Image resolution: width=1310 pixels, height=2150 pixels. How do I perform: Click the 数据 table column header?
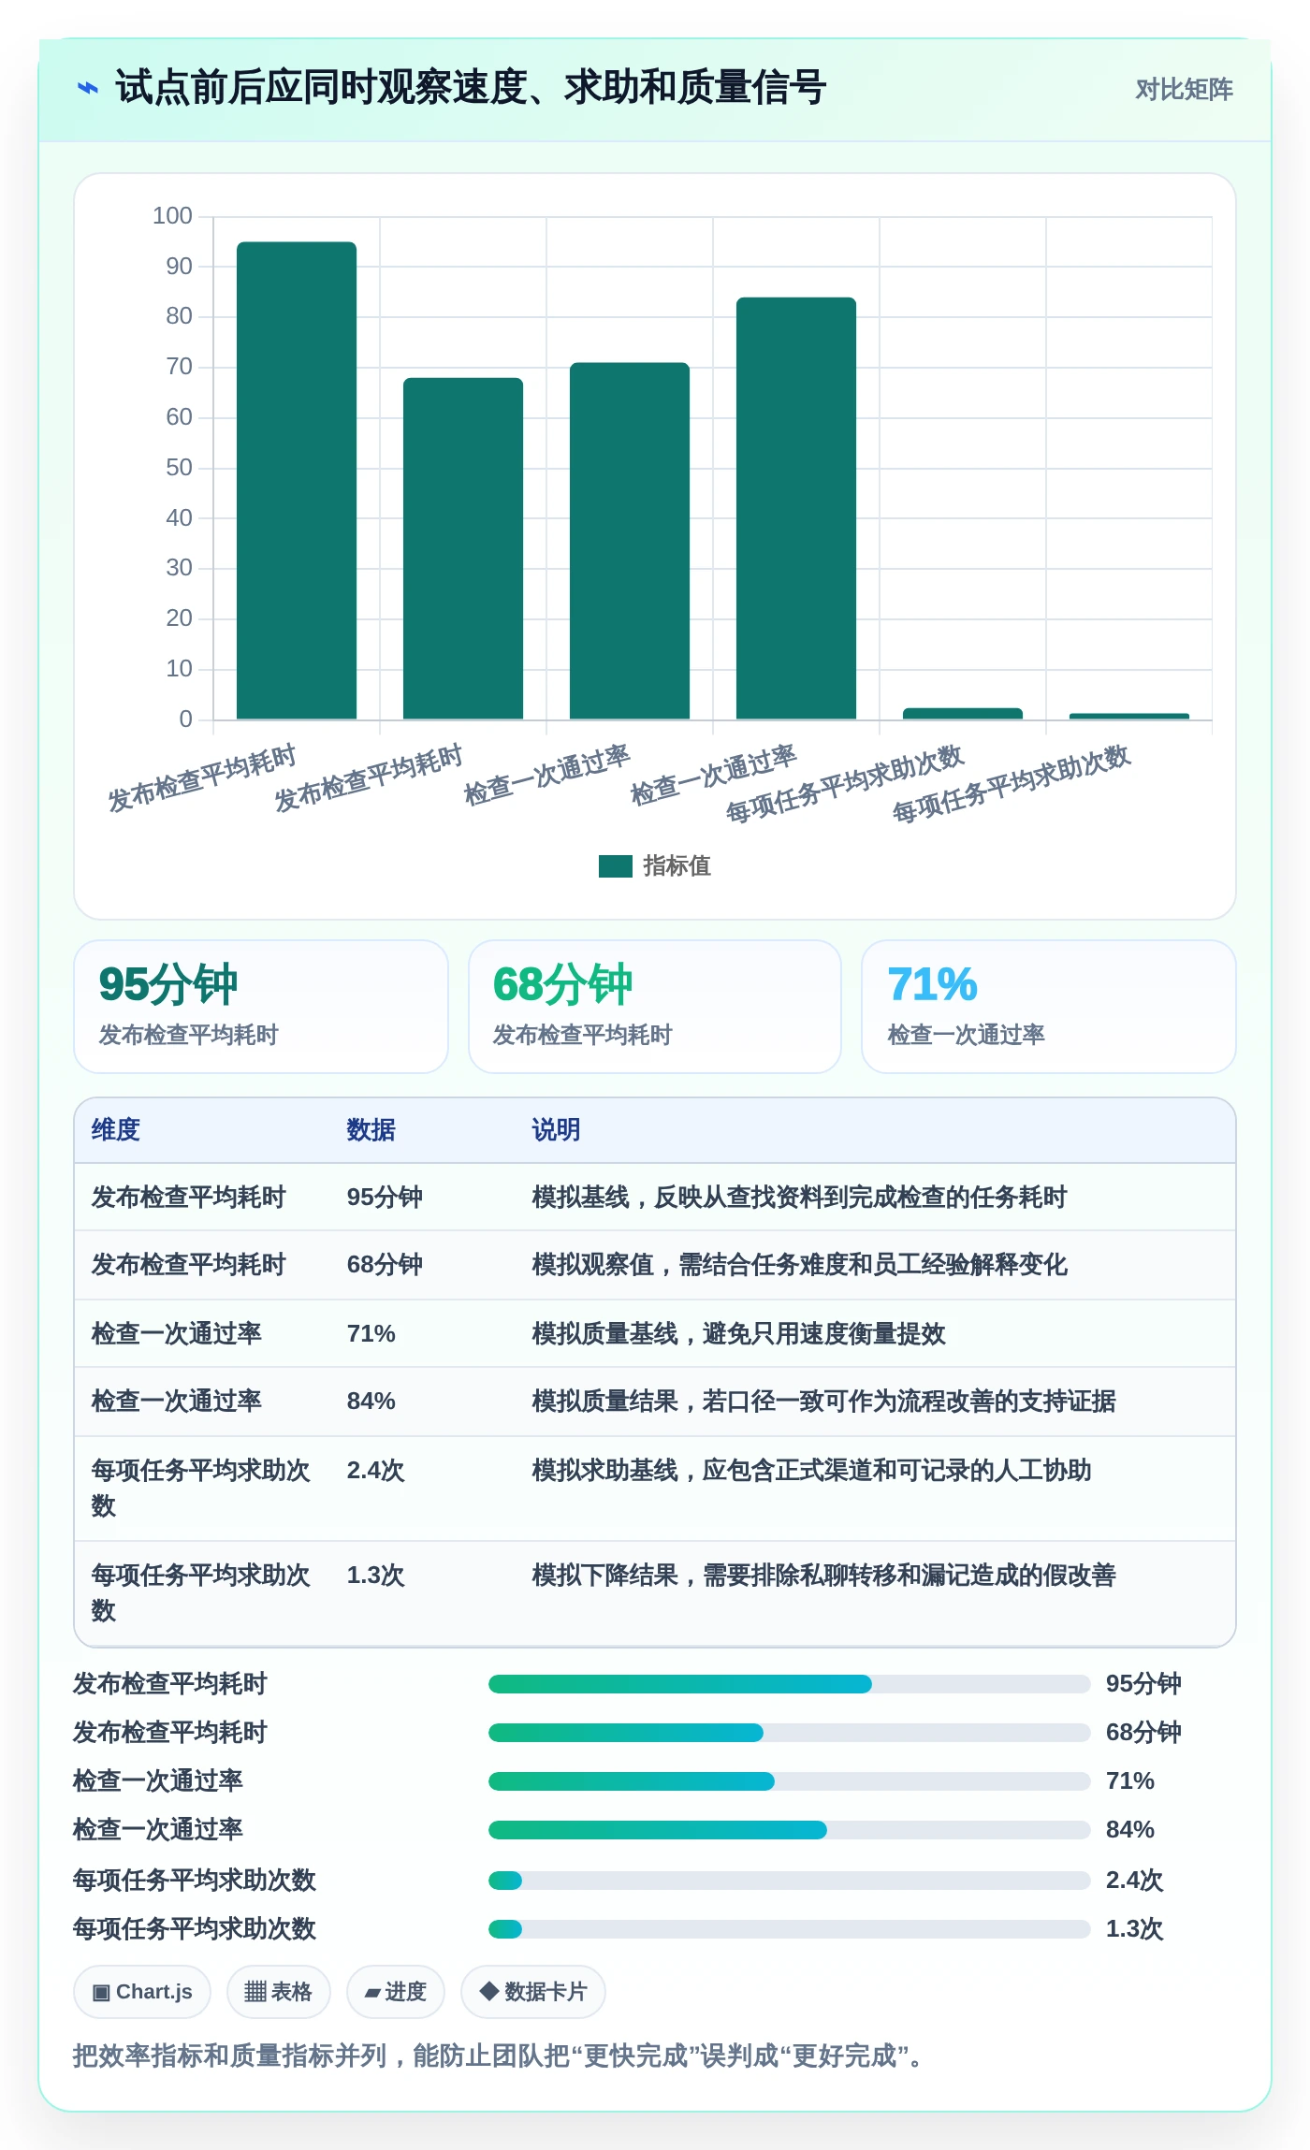[x=371, y=1130]
